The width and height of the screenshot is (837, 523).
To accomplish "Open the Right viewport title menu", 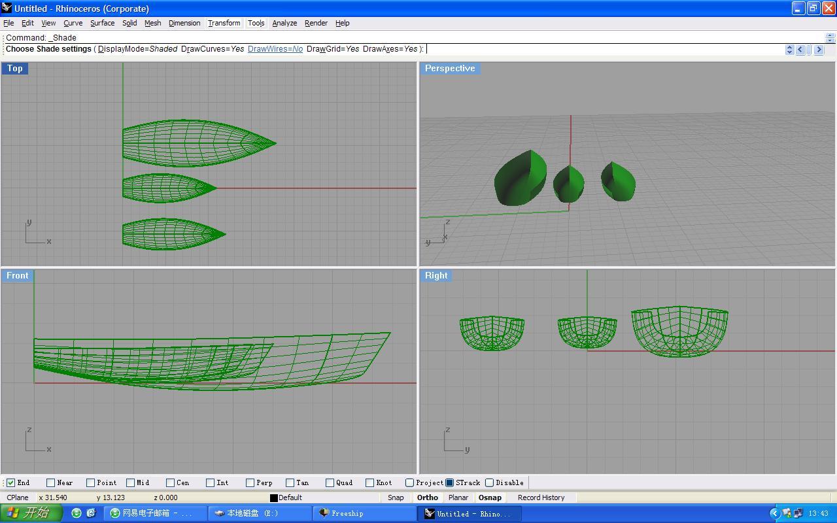I will tap(436, 275).
